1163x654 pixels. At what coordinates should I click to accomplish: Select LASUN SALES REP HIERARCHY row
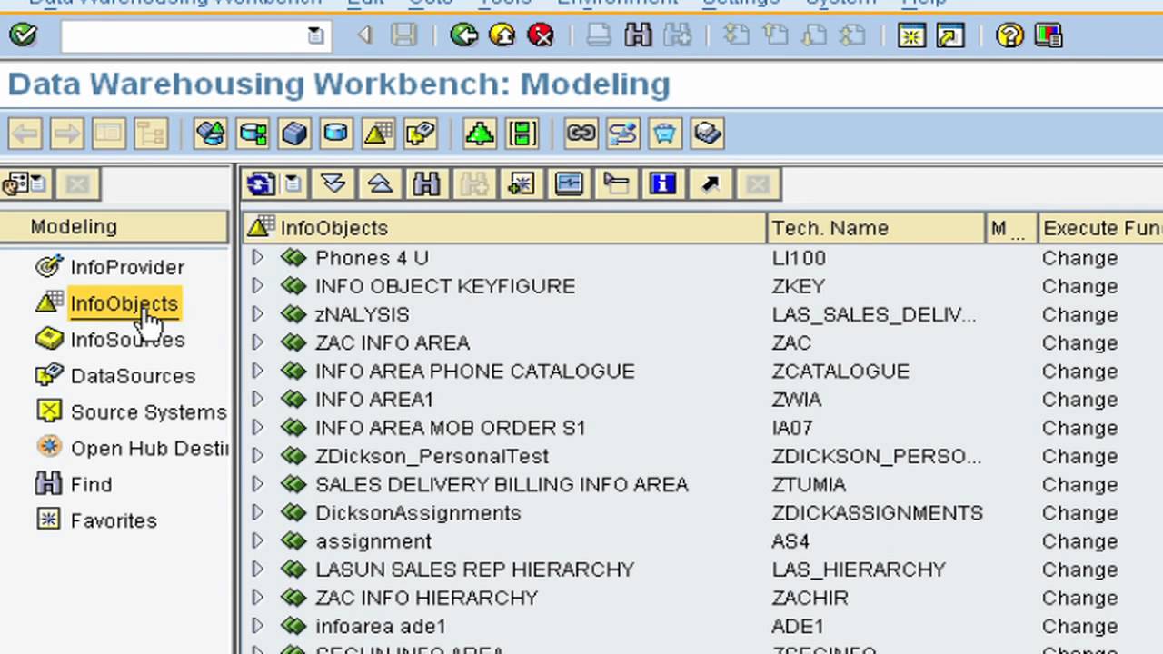[474, 570]
